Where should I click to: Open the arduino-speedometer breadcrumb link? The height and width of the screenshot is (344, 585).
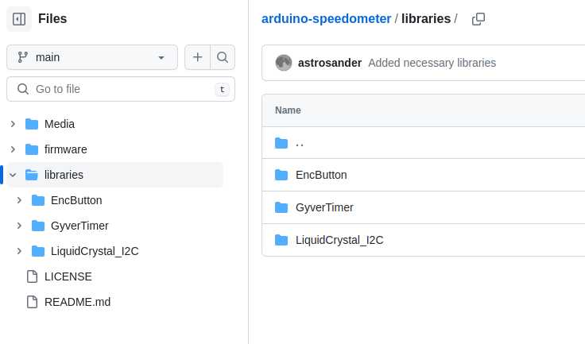(x=326, y=18)
